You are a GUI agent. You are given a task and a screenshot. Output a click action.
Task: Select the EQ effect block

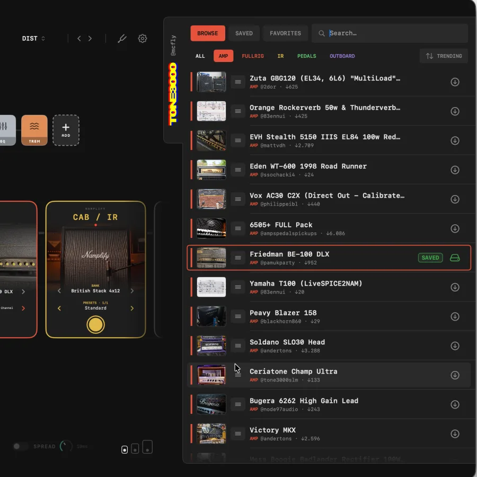7,130
